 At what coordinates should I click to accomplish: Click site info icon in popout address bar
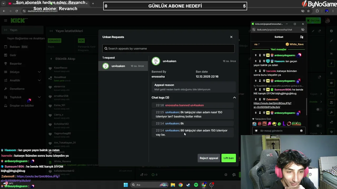[254, 30]
